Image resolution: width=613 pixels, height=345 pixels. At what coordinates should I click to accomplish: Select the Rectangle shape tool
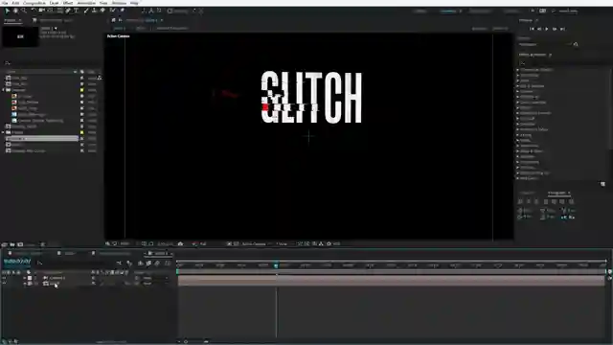59,11
